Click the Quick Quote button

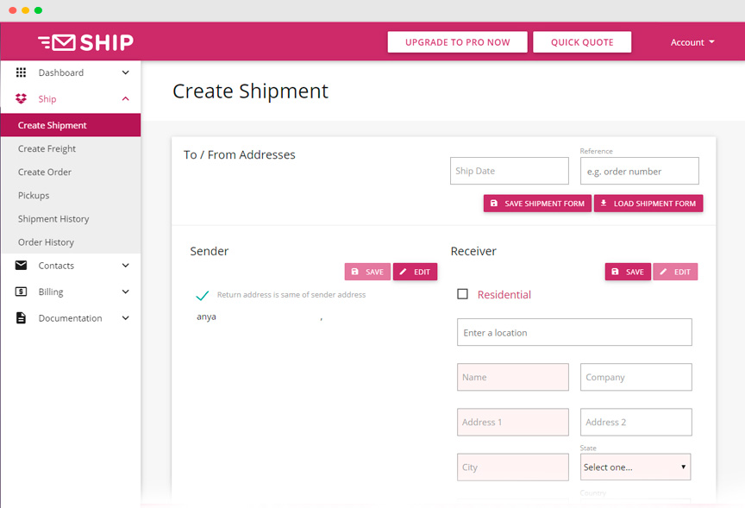582,41
